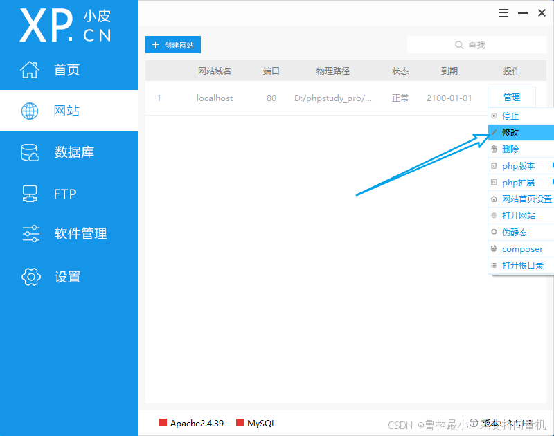Viewport: 554px width, 436px height.
Task: Click the icon beside php扩展
Action: (494, 182)
